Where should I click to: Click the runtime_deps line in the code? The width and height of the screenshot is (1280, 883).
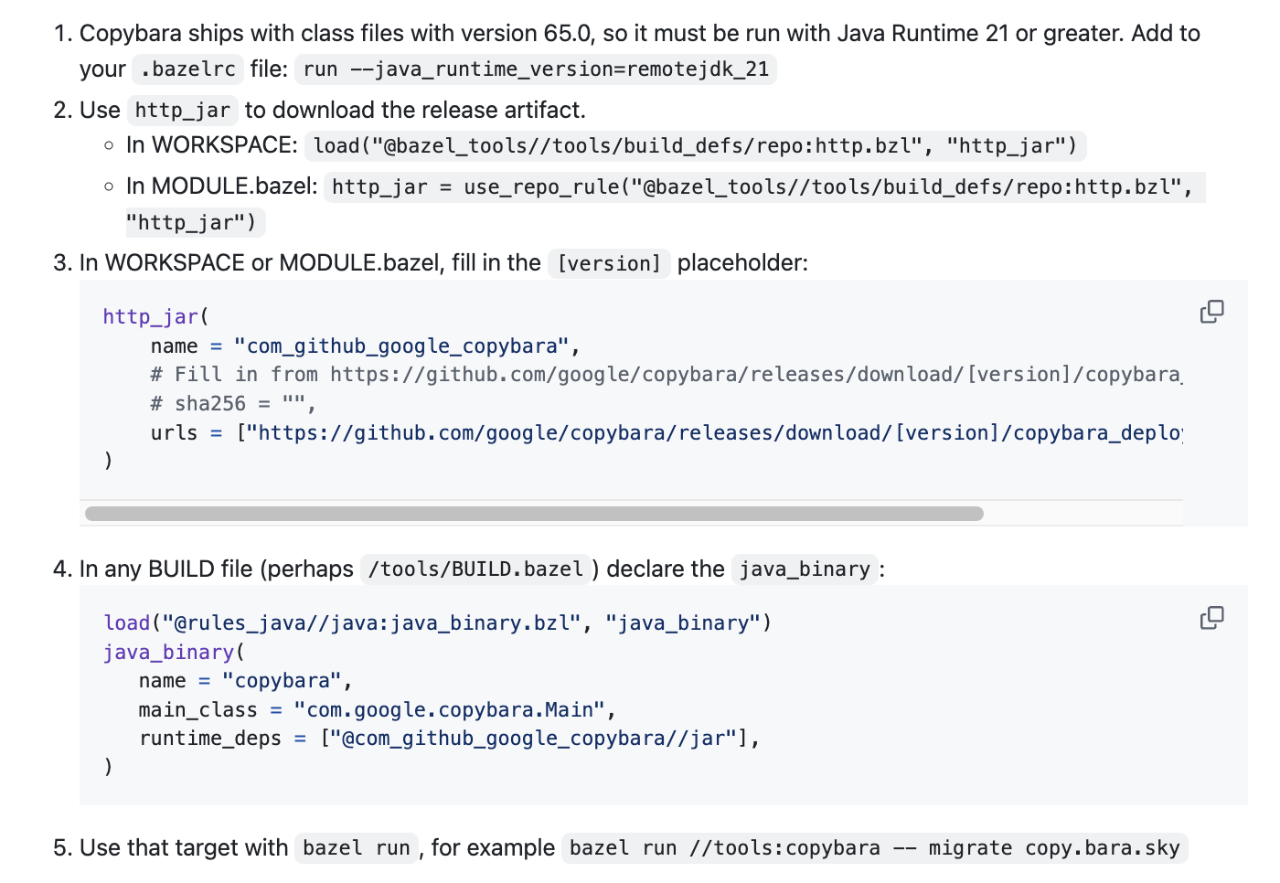tap(448, 739)
